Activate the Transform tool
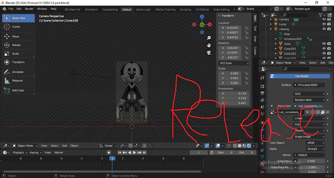This screenshot has width=334, height=178. click(19, 62)
